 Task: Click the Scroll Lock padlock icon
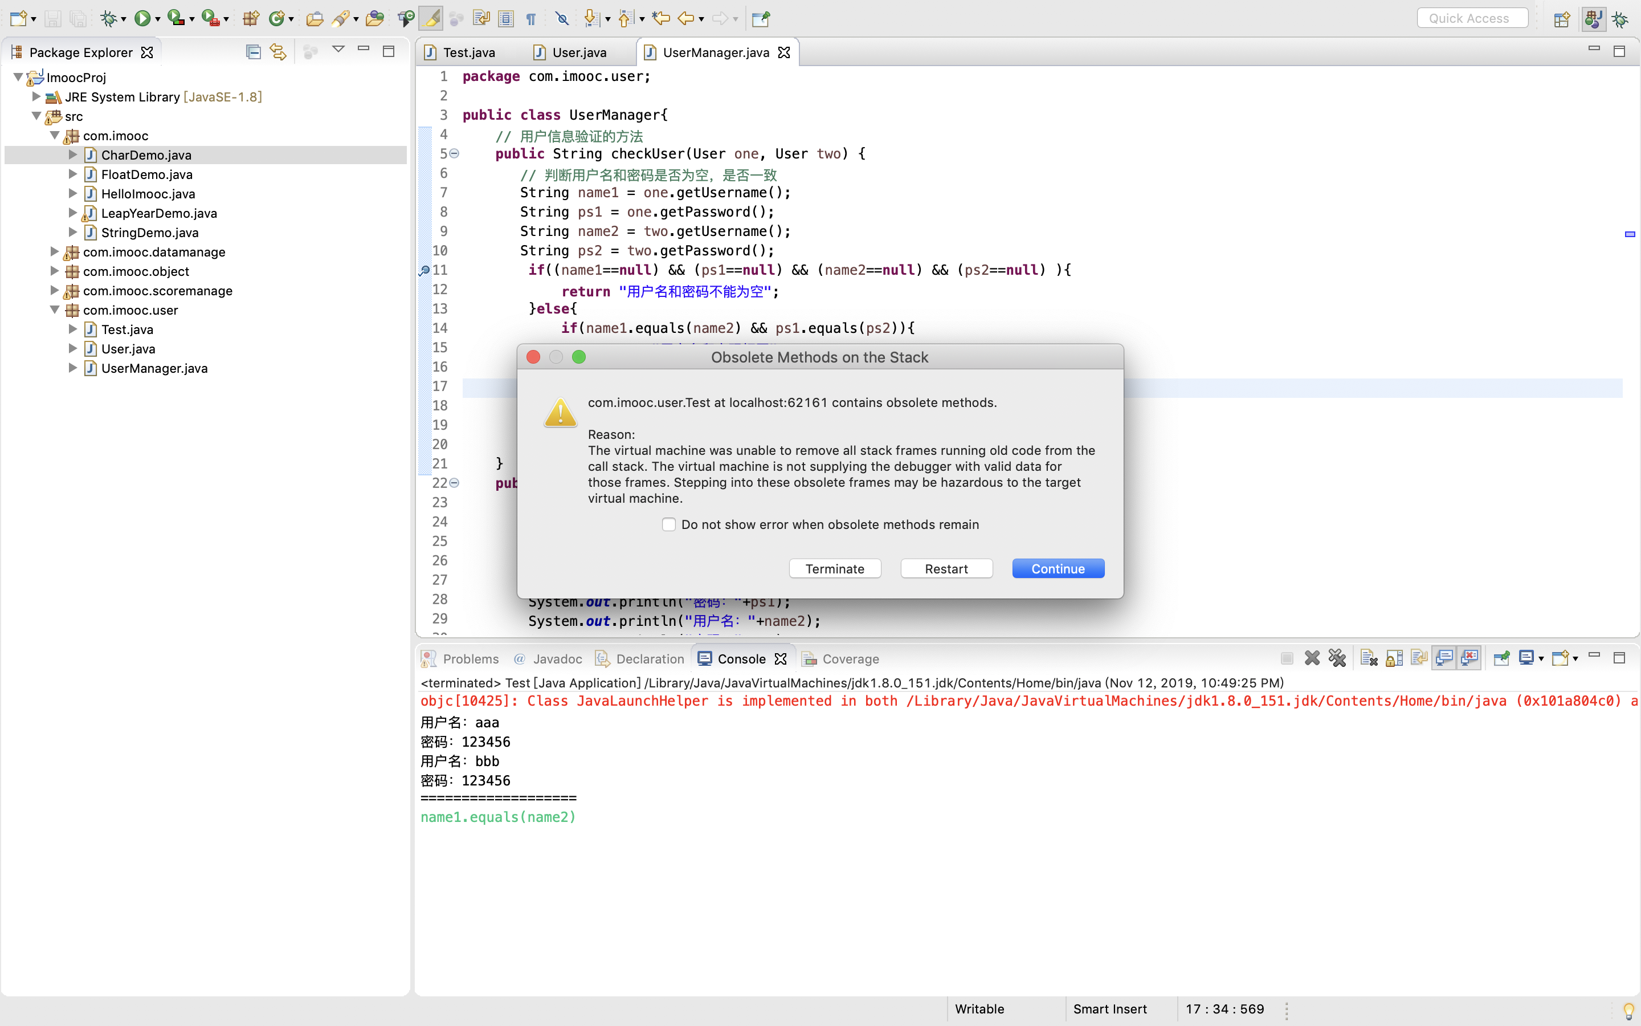click(x=1394, y=658)
